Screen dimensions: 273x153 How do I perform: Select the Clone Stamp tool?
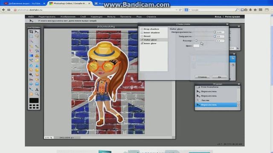click(x=37, y=56)
